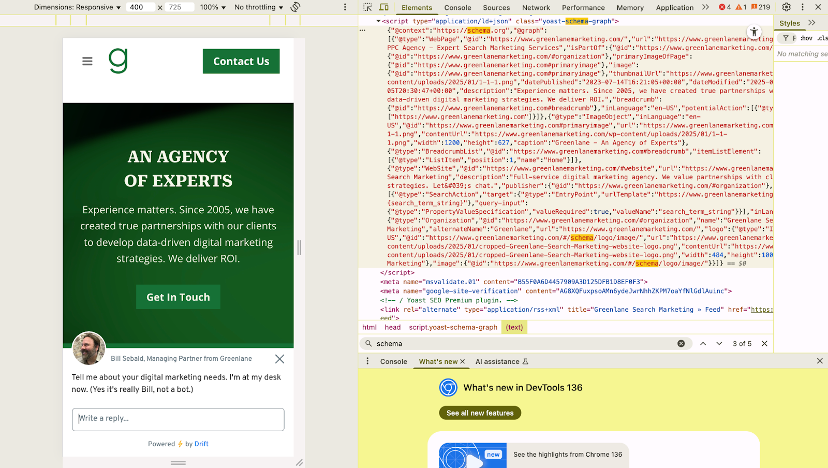828x468 pixels.
Task: Open the No throttling dropdown
Action: (x=259, y=7)
